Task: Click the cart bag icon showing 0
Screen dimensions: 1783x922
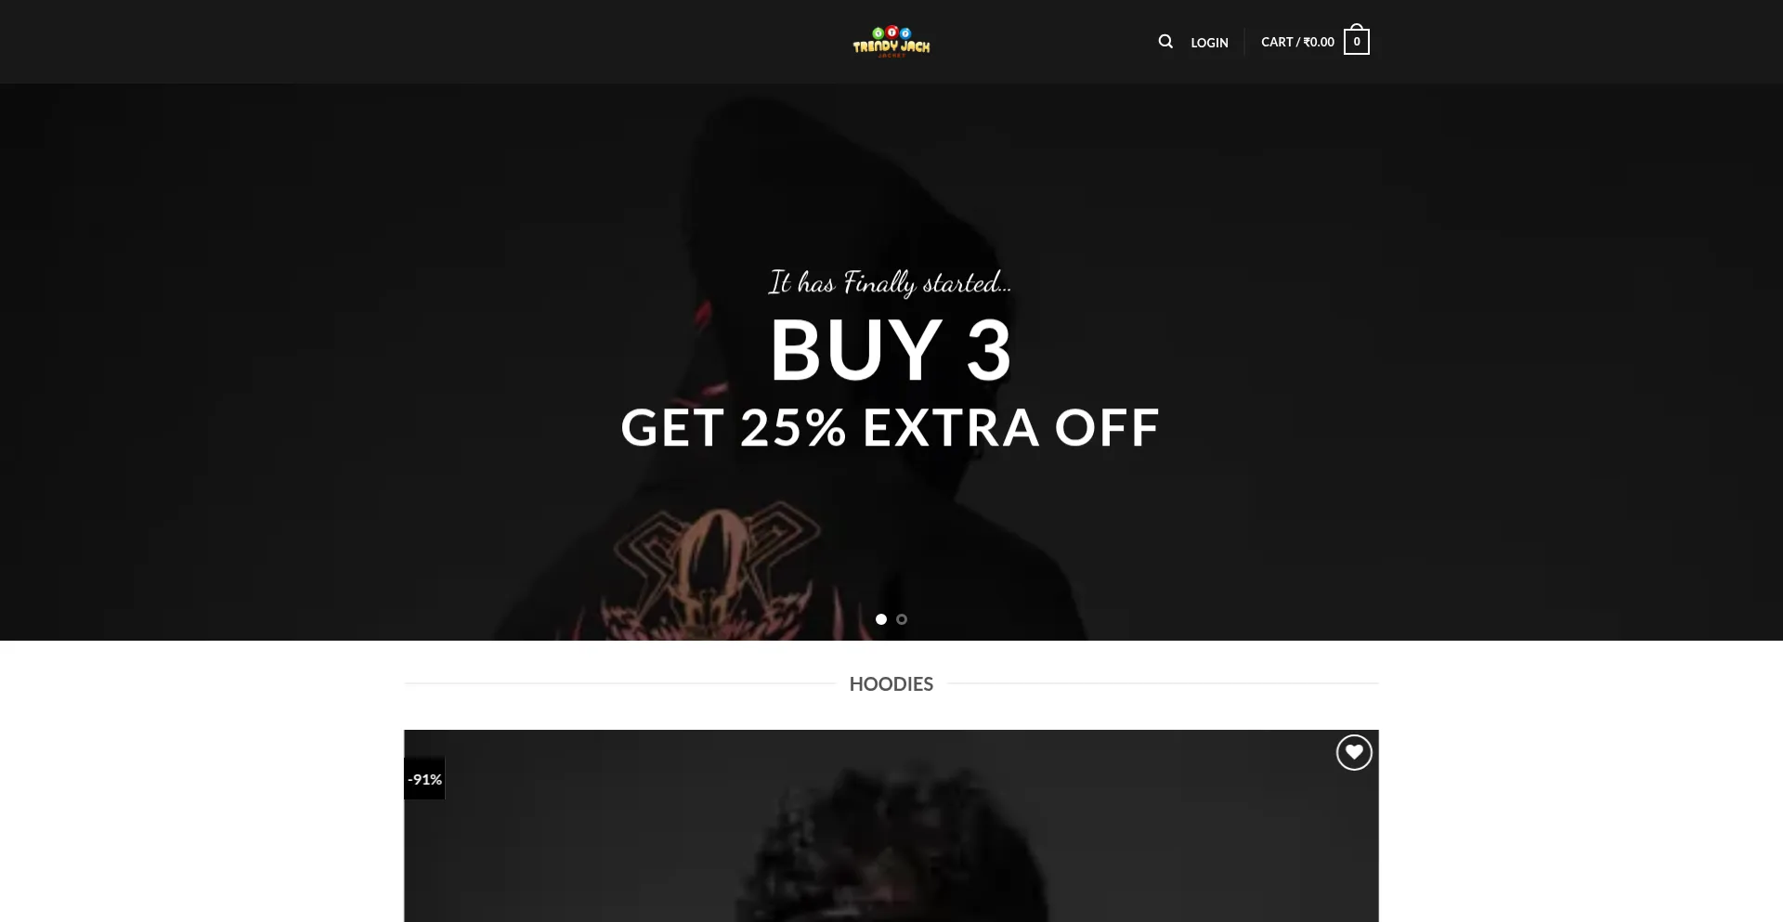Action: (x=1356, y=40)
